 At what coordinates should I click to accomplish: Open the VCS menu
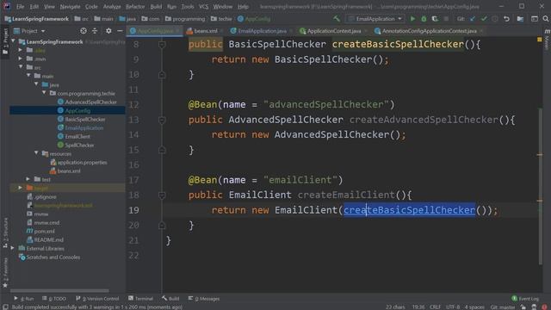click(x=203, y=6)
